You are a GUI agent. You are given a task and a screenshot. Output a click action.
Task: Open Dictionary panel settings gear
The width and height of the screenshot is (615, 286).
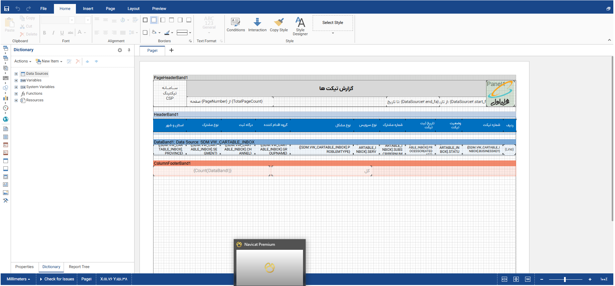[120, 50]
